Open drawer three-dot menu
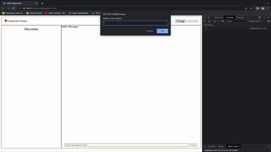The height and width of the screenshot is (152, 271). point(205,147)
